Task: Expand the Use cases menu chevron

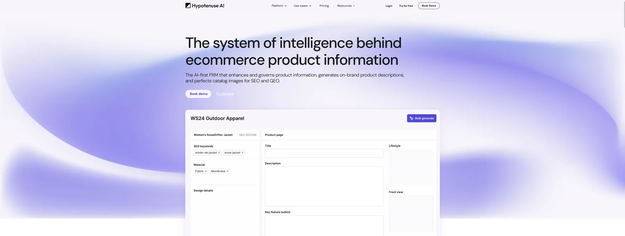Action: pyautogui.click(x=310, y=6)
